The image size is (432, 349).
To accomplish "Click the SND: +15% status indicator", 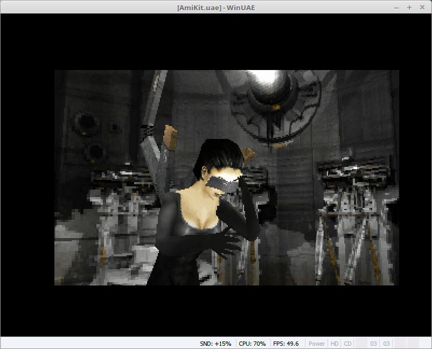I will 215,344.
